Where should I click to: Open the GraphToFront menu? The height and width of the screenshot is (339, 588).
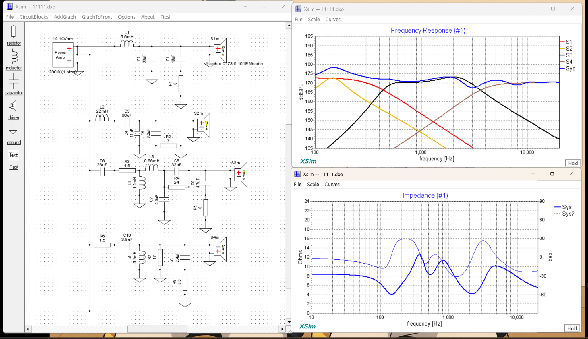[97, 17]
